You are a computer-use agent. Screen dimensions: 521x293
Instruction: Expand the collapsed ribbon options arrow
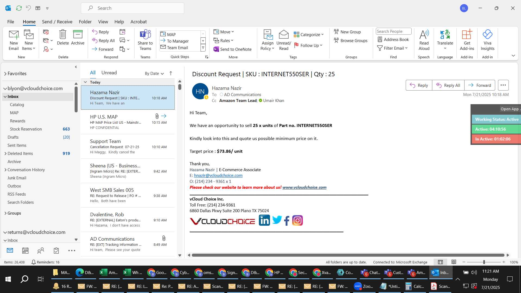click(x=513, y=55)
